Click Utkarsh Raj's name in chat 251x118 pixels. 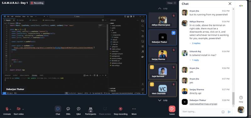pos(195,51)
